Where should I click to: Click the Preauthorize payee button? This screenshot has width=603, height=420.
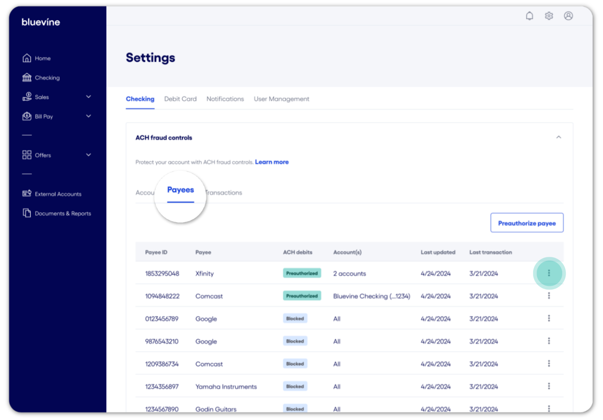pos(526,223)
